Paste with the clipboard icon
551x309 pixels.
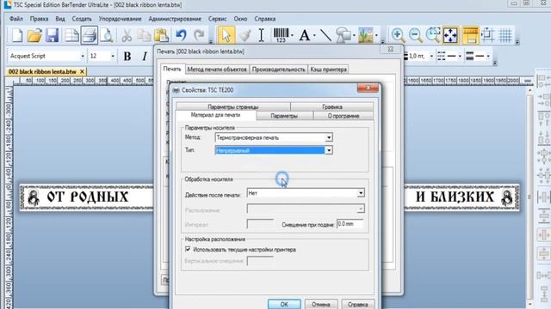(x=161, y=35)
